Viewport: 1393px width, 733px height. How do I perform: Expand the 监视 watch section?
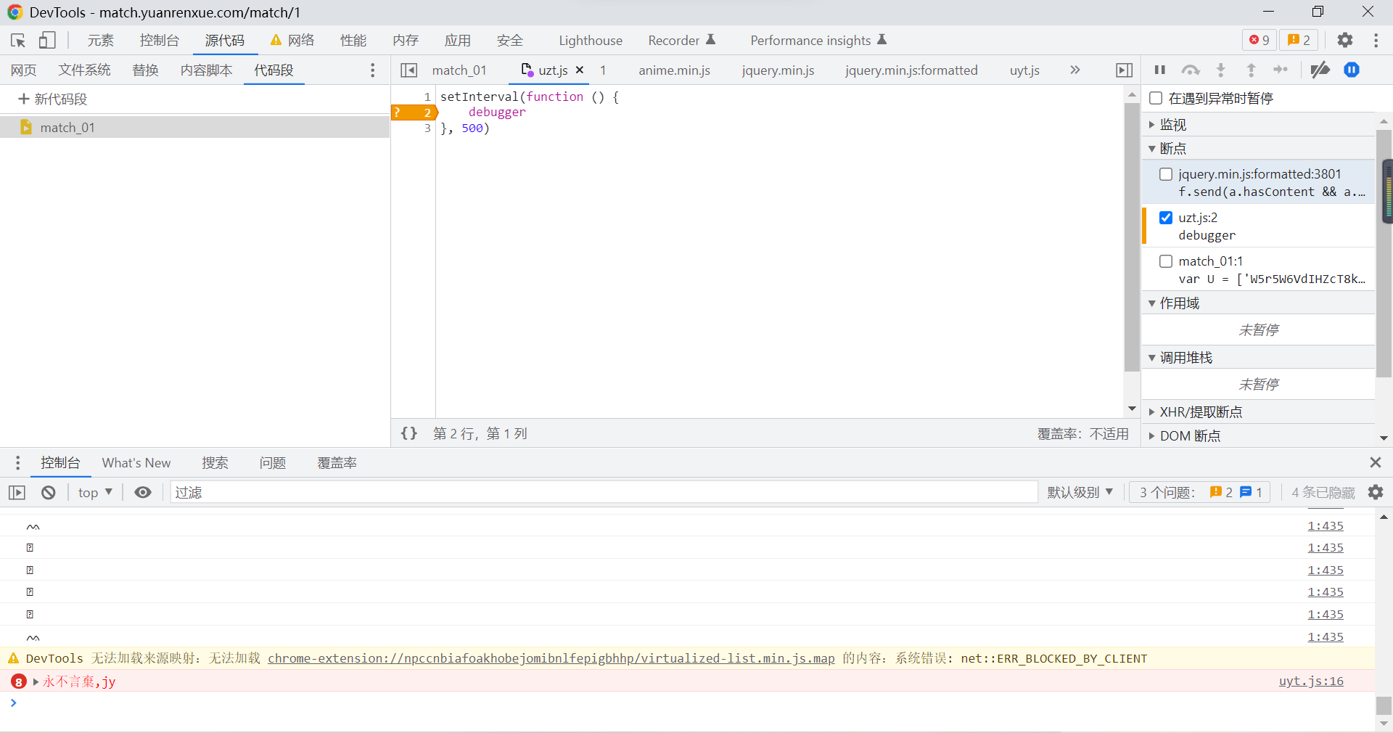point(1259,125)
